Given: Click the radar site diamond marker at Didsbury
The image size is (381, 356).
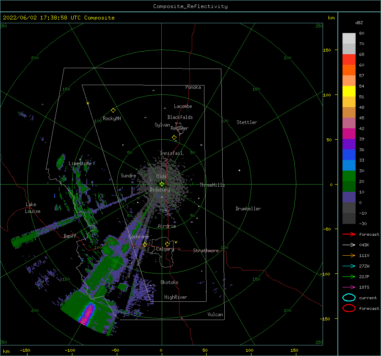Looking at the screenshot, I should [162, 184].
